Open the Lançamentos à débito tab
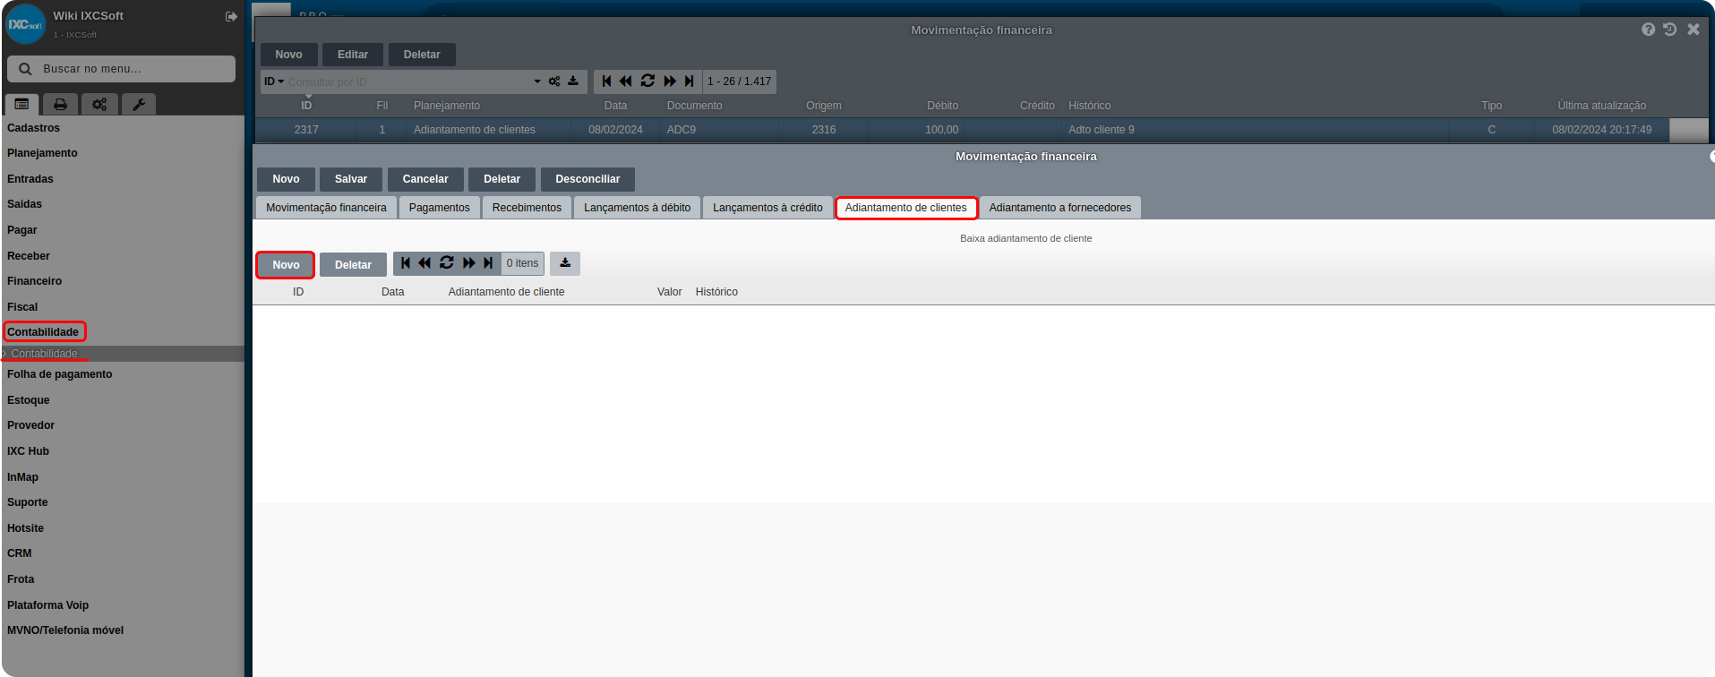 [637, 208]
